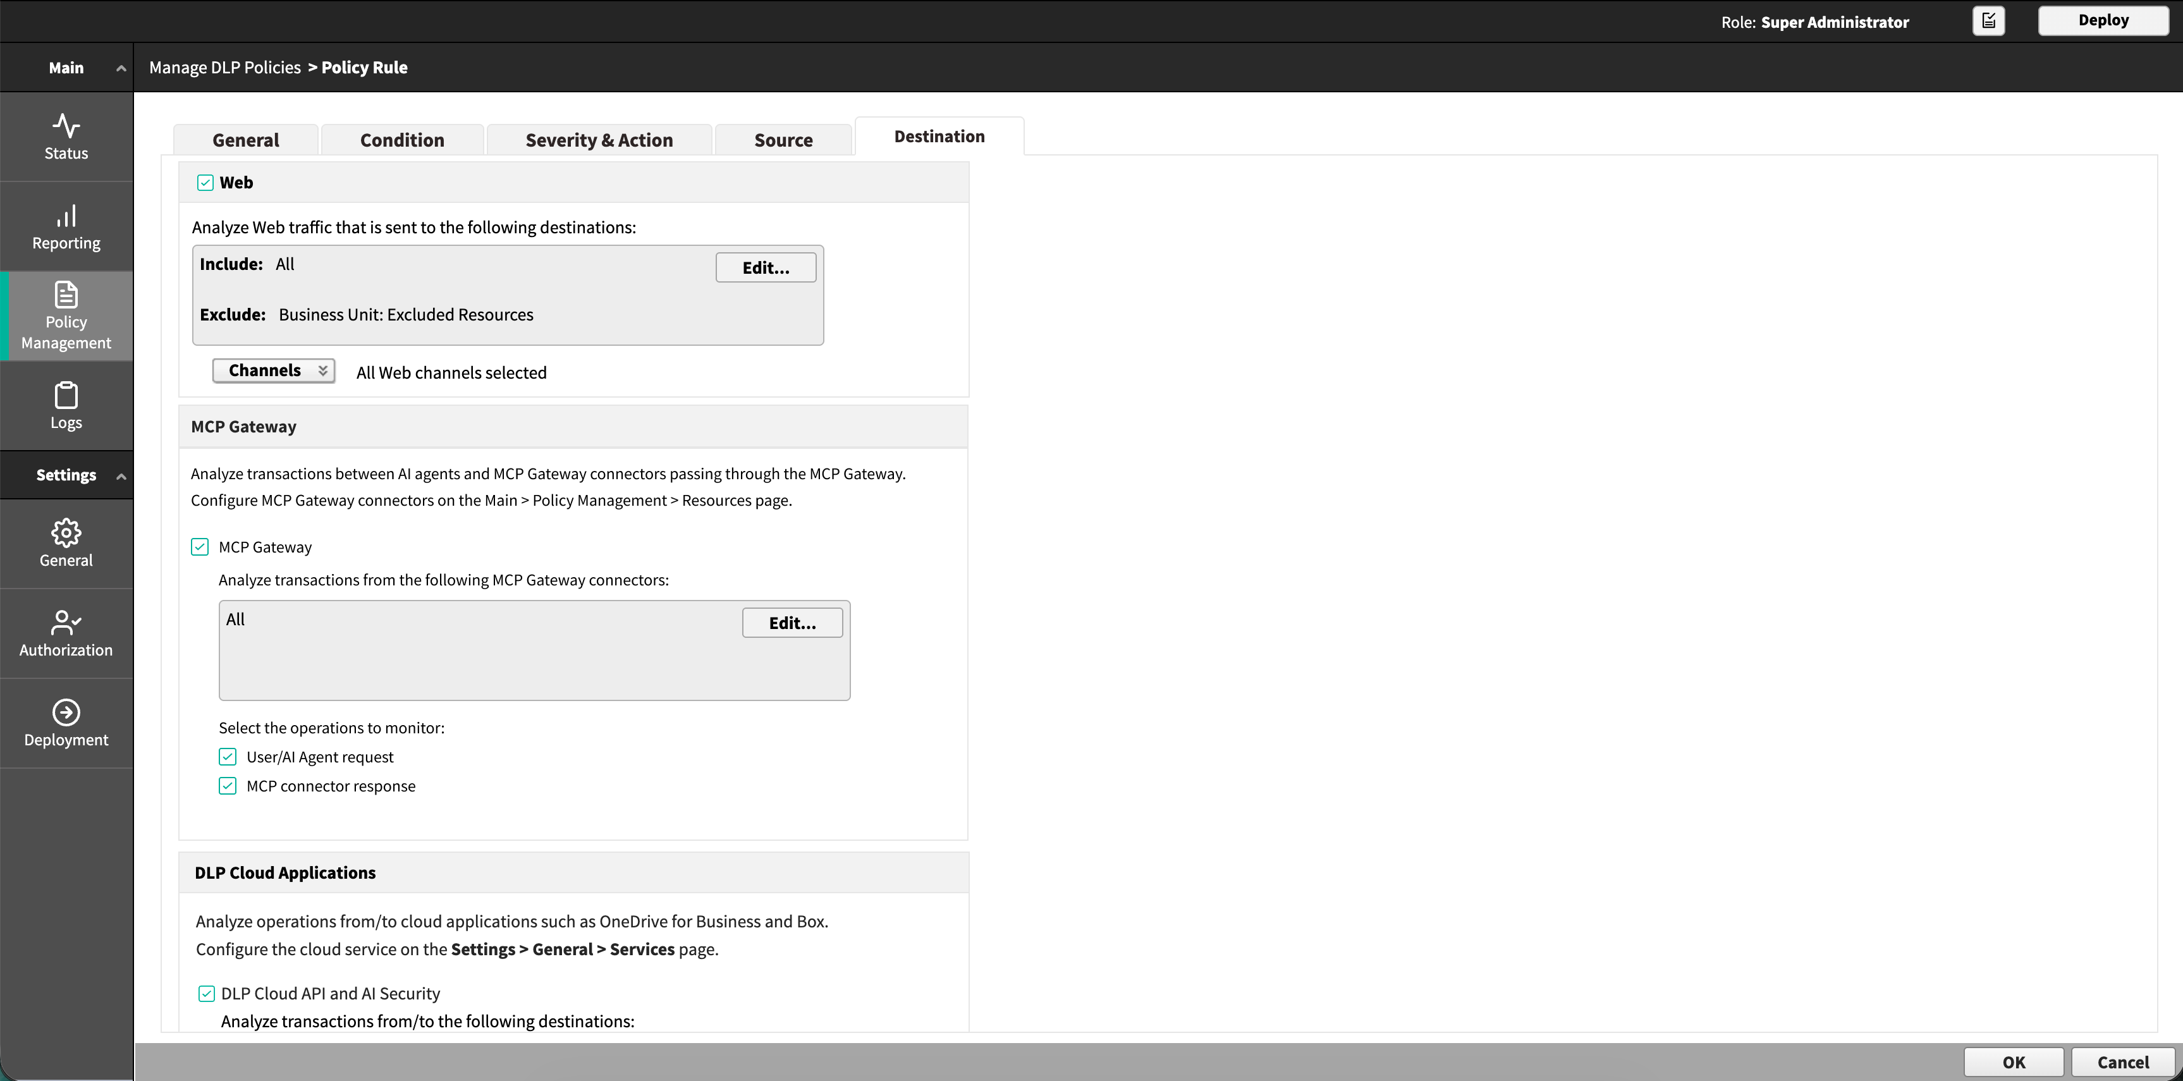The image size is (2183, 1081).
Task: Open the Severity & Action tab
Action: pos(599,140)
